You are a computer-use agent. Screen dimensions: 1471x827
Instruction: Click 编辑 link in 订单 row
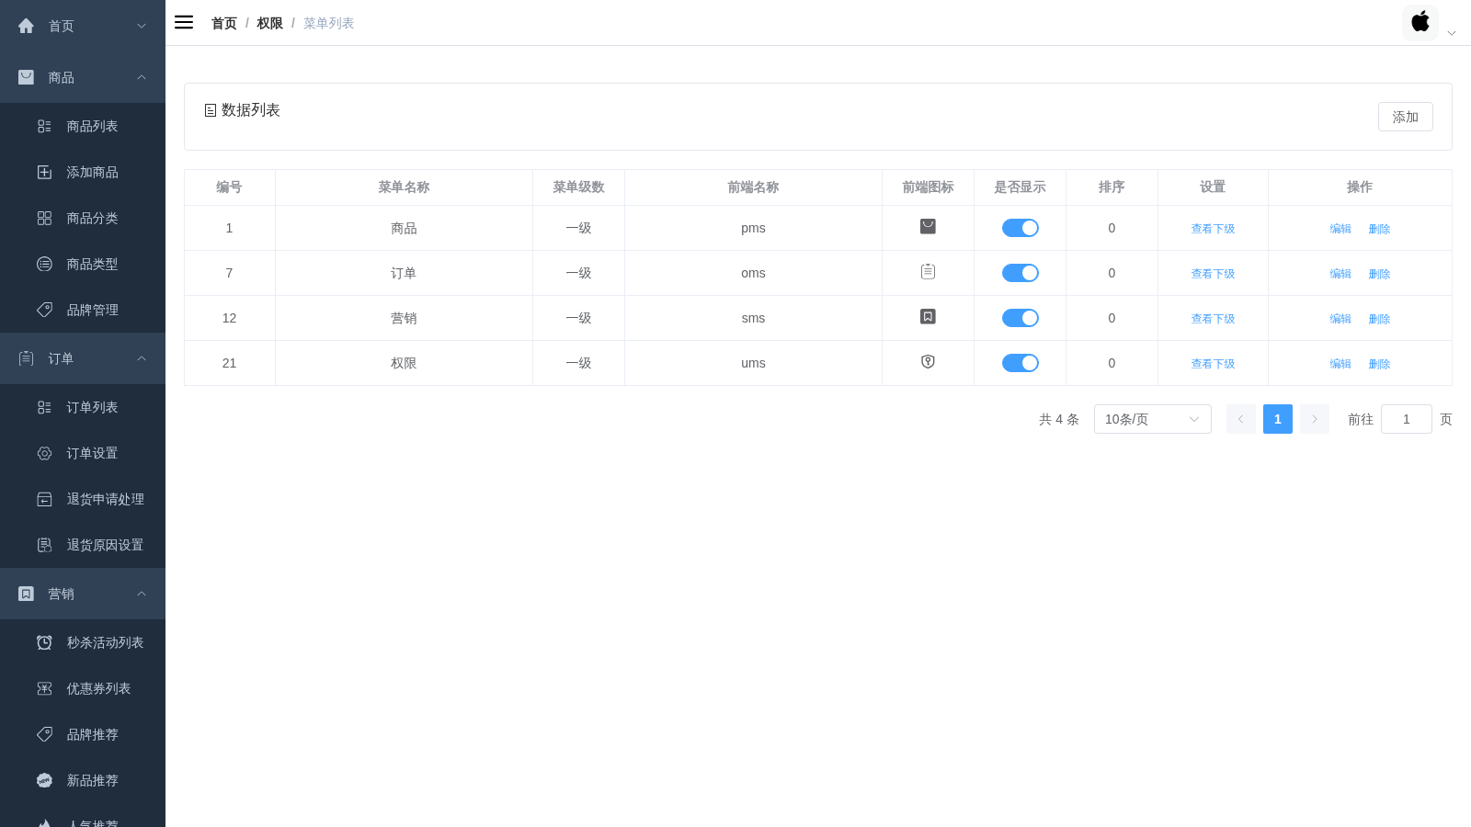[1340, 274]
